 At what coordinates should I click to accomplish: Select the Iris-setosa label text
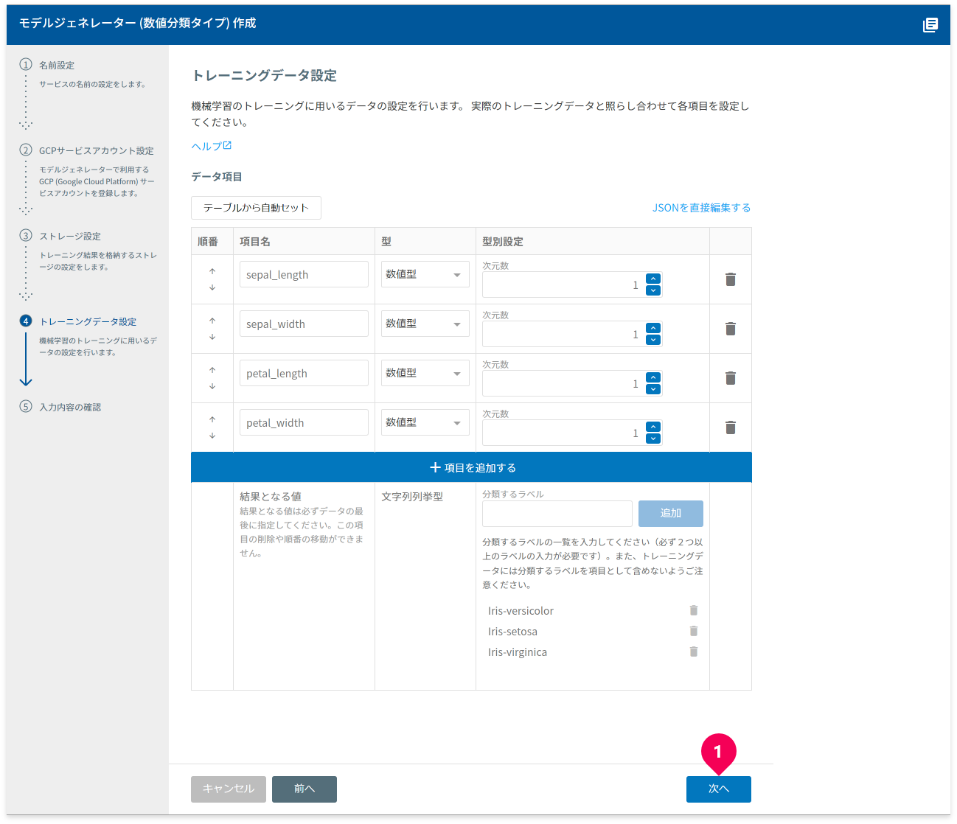(x=512, y=632)
